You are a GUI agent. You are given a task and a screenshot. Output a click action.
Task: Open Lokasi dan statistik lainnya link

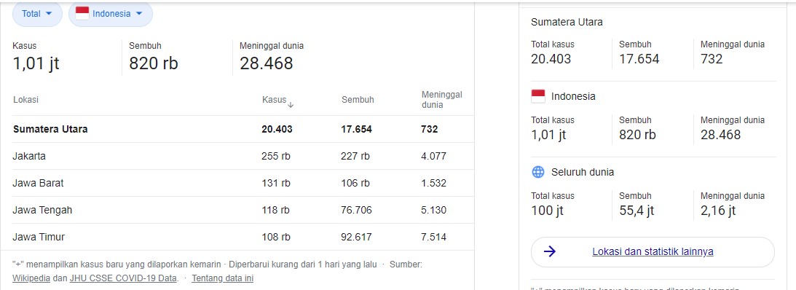(x=653, y=251)
